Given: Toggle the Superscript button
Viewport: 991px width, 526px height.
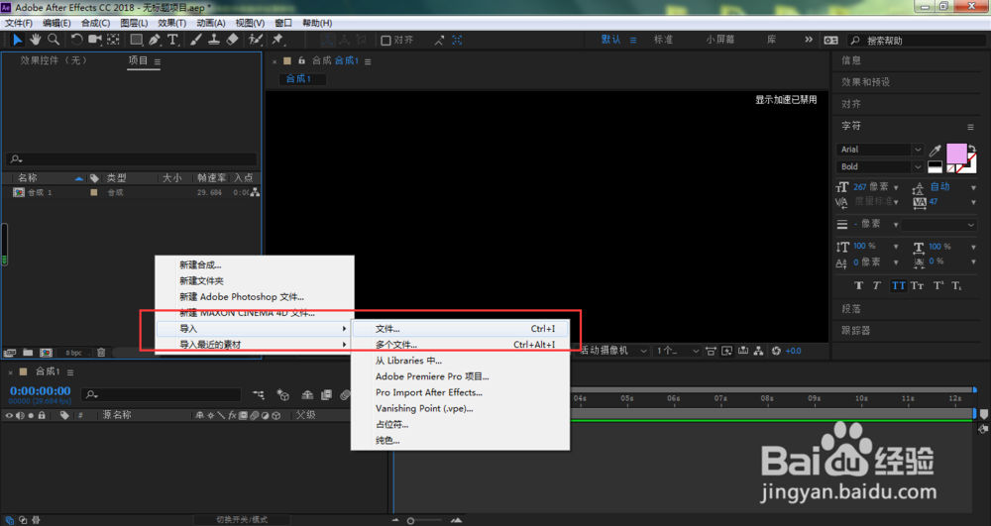Looking at the screenshot, I should (938, 285).
